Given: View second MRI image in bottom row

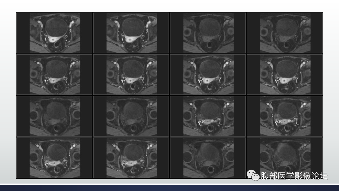Looking at the screenshot, I should pyautogui.click(x=131, y=158).
